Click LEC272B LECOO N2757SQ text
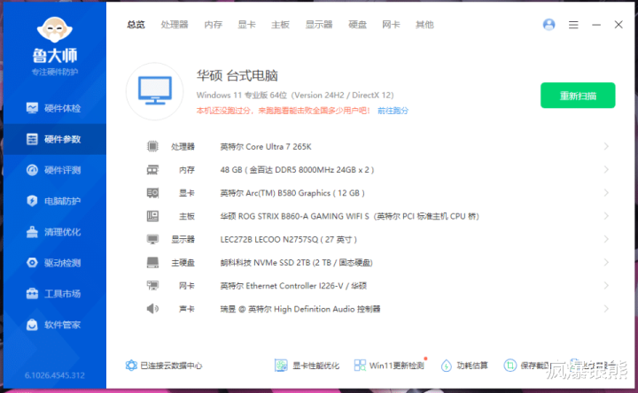The image size is (638, 393). 289,239
